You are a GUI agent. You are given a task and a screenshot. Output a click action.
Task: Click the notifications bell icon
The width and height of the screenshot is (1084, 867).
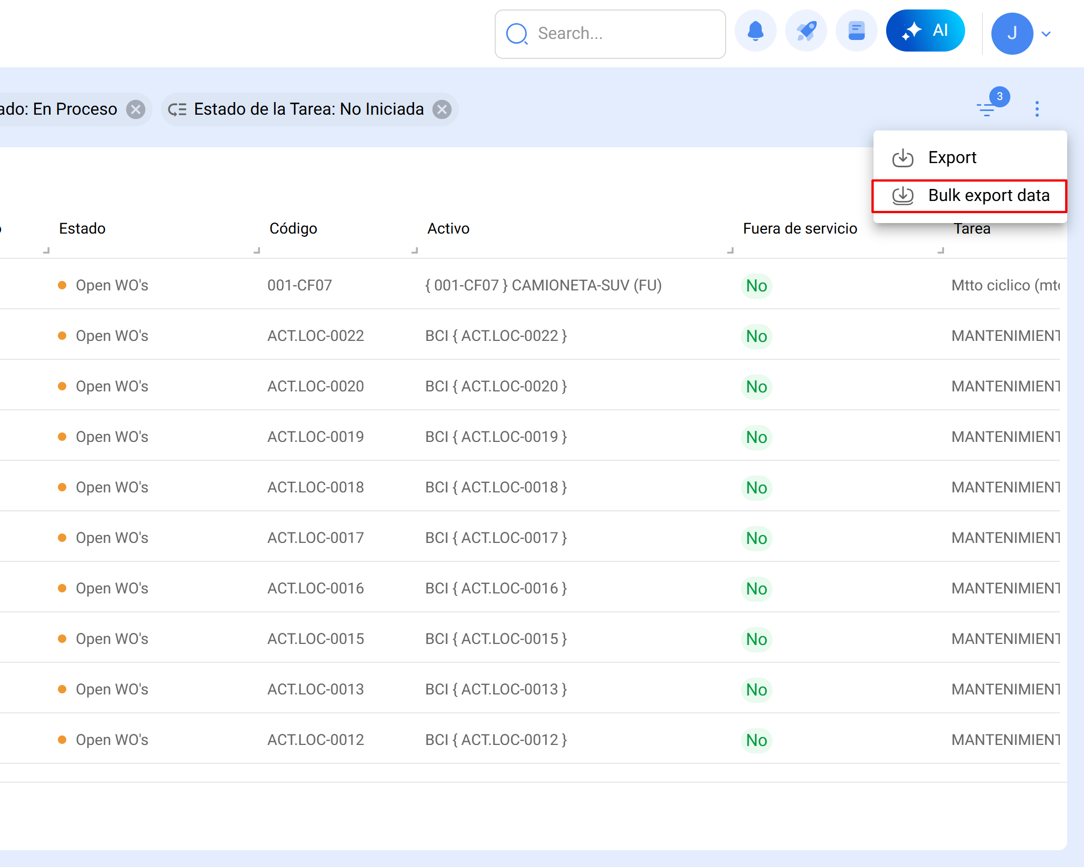pyautogui.click(x=755, y=33)
